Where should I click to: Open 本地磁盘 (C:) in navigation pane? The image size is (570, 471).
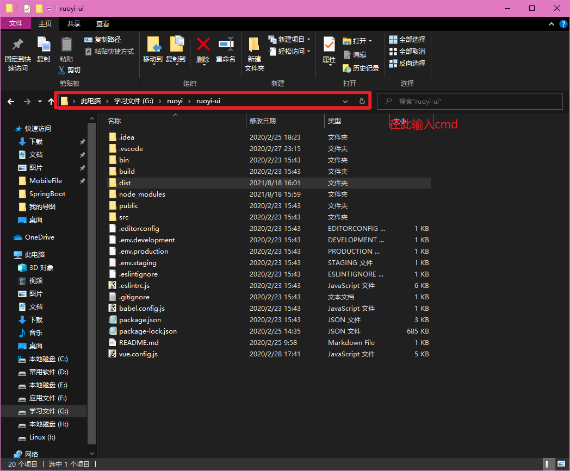[x=48, y=359]
